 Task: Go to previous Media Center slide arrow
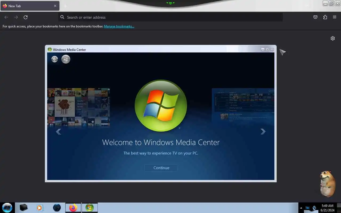[58, 132]
